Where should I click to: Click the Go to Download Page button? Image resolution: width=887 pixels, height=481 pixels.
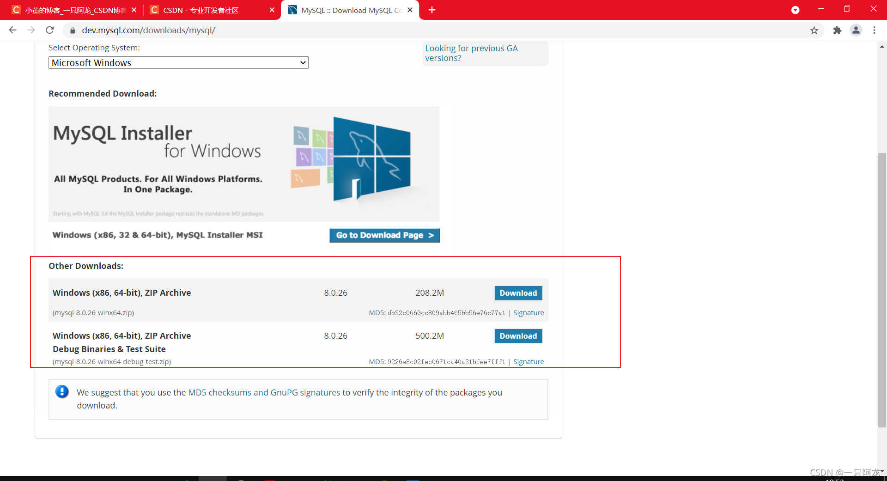[x=384, y=235]
